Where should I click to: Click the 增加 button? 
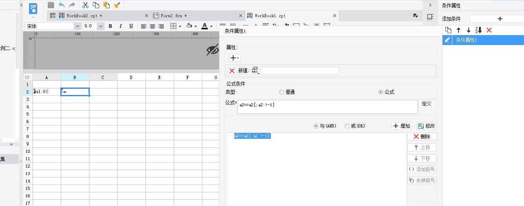point(402,126)
